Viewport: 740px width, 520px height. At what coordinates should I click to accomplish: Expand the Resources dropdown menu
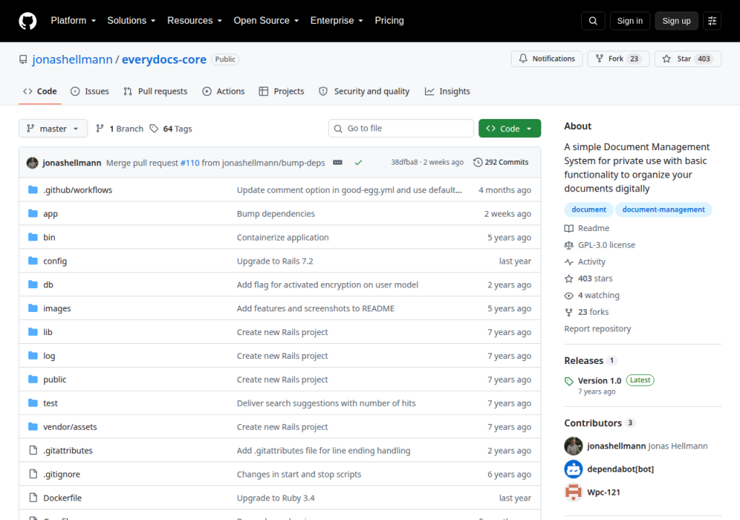pyautogui.click(x=194, y=21)
